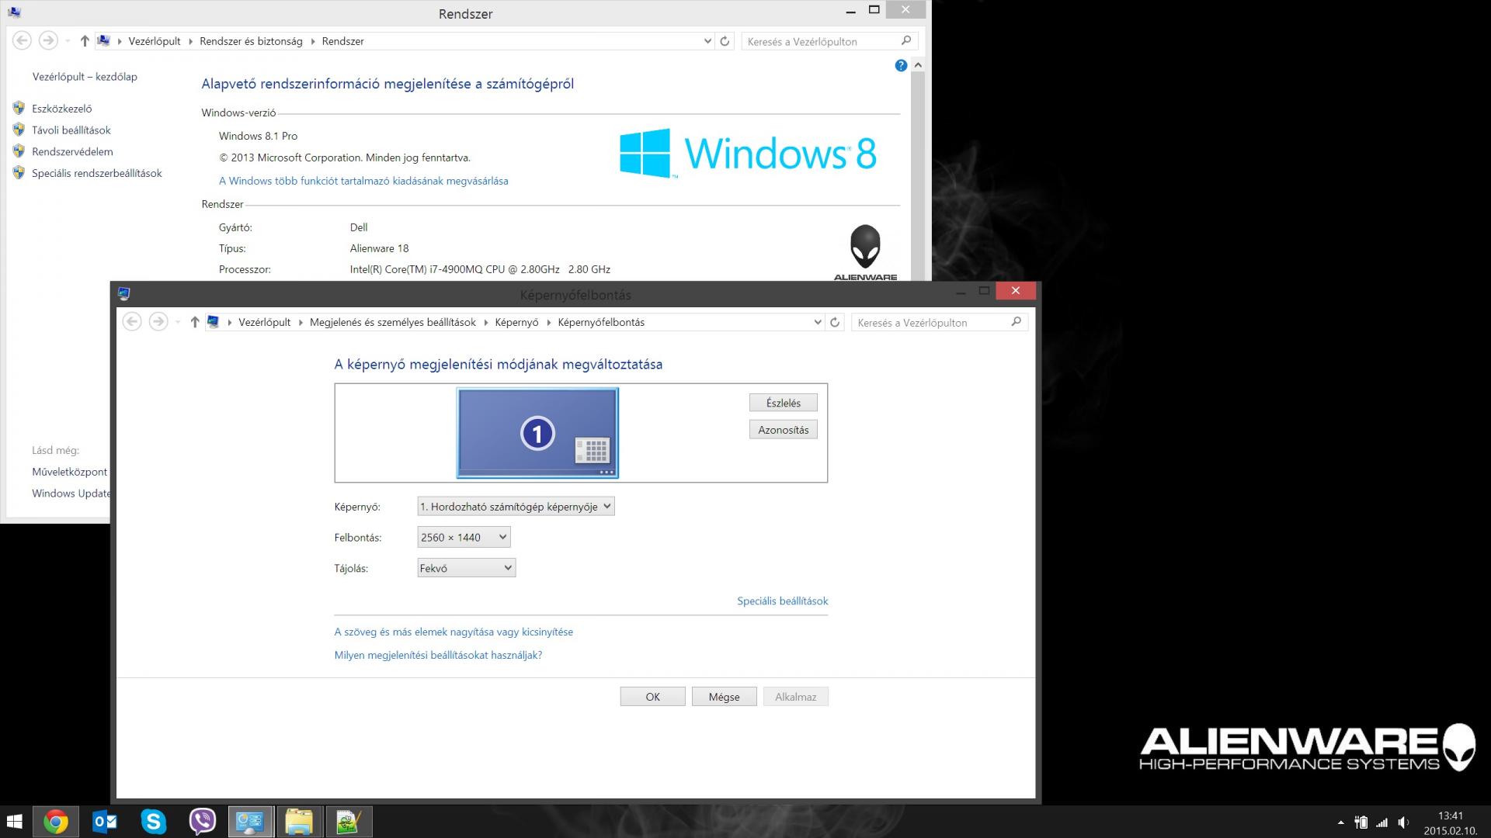This screenshot has height=838, width=1491.
Task: Open Google Chrome from the taskbar
Action: pyautogui.click(x=55, y=821)
